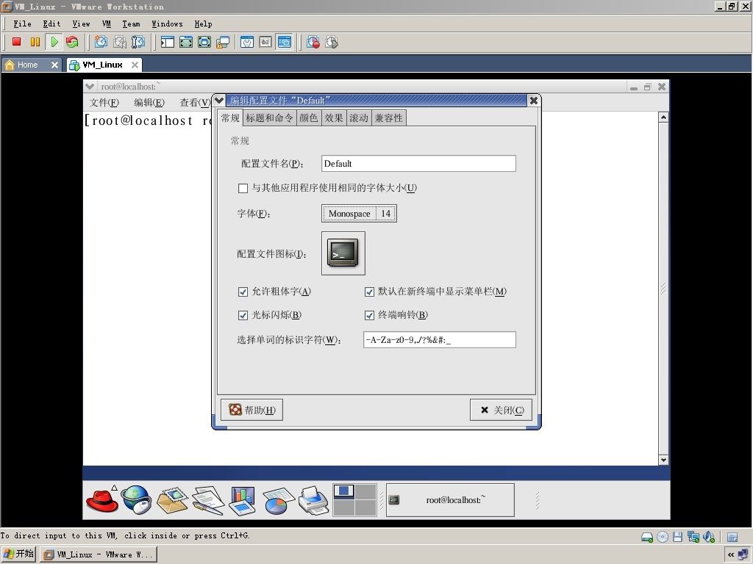Viewport: 753px width, 564px height.
Task: Launch the presentation chart panel icon
Action: point(243,500)
